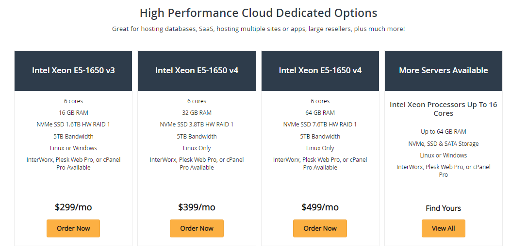This screenshot has width=511, height=250.
Task: Click the NVMe, SSD & SATA Storage line
Action: click(x=444, y=143)
